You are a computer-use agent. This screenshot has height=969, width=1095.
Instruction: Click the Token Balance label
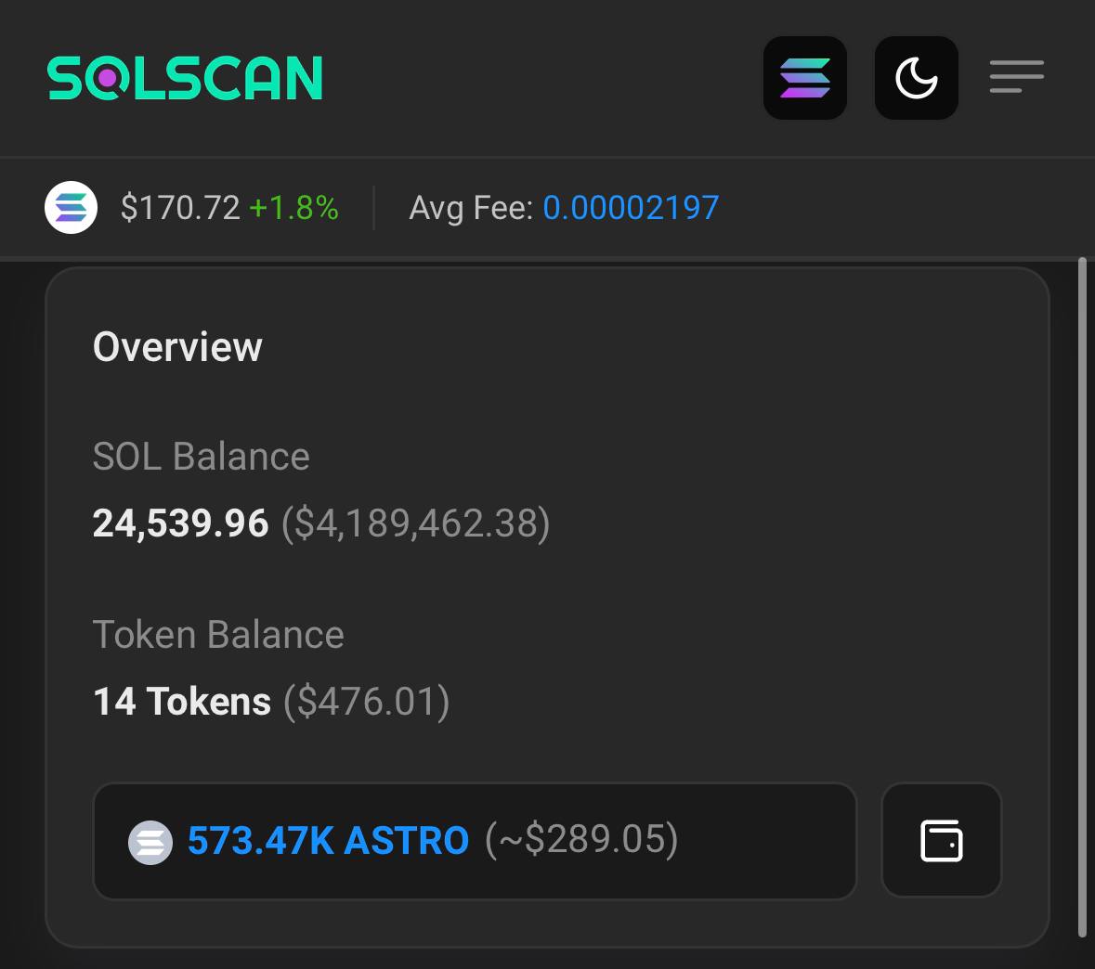[x=218, y=635]
